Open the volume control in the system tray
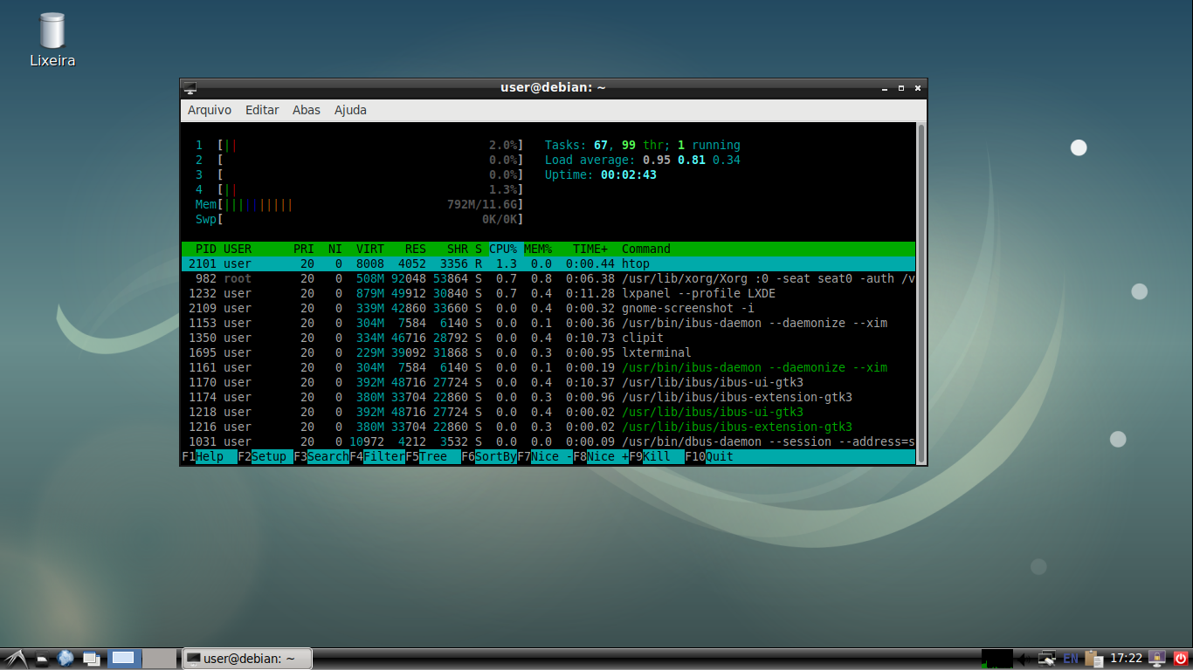1193x670 pixels. (x=1024, y=658)
